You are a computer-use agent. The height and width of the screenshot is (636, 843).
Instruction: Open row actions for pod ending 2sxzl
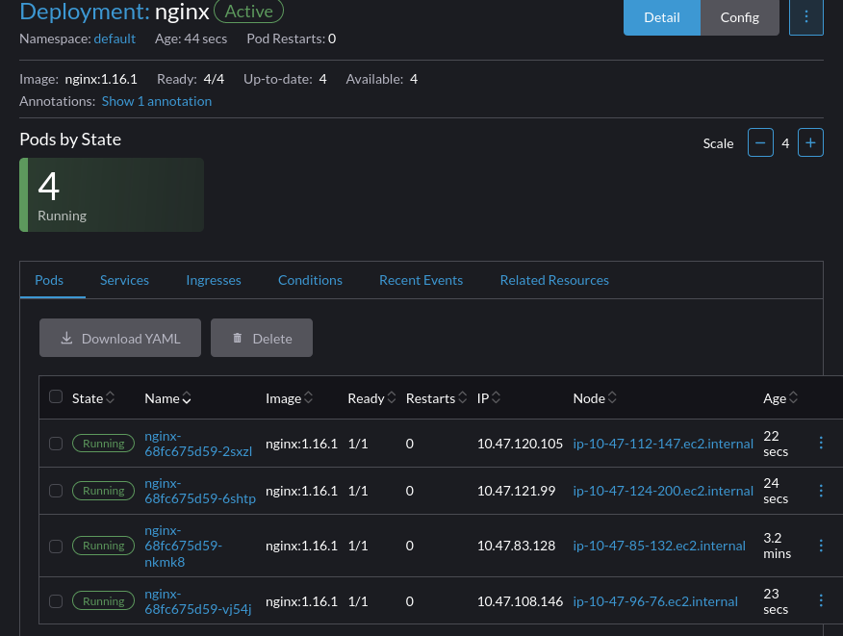pos(821,443)
